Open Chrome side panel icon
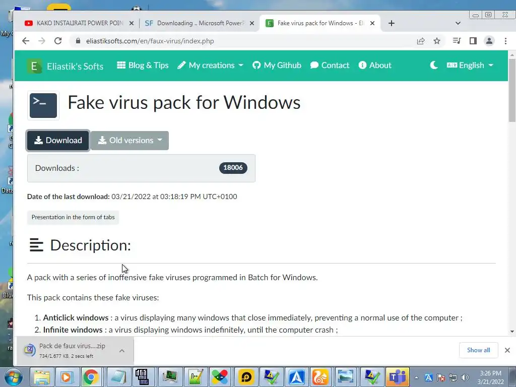 (x=473, y=41)
